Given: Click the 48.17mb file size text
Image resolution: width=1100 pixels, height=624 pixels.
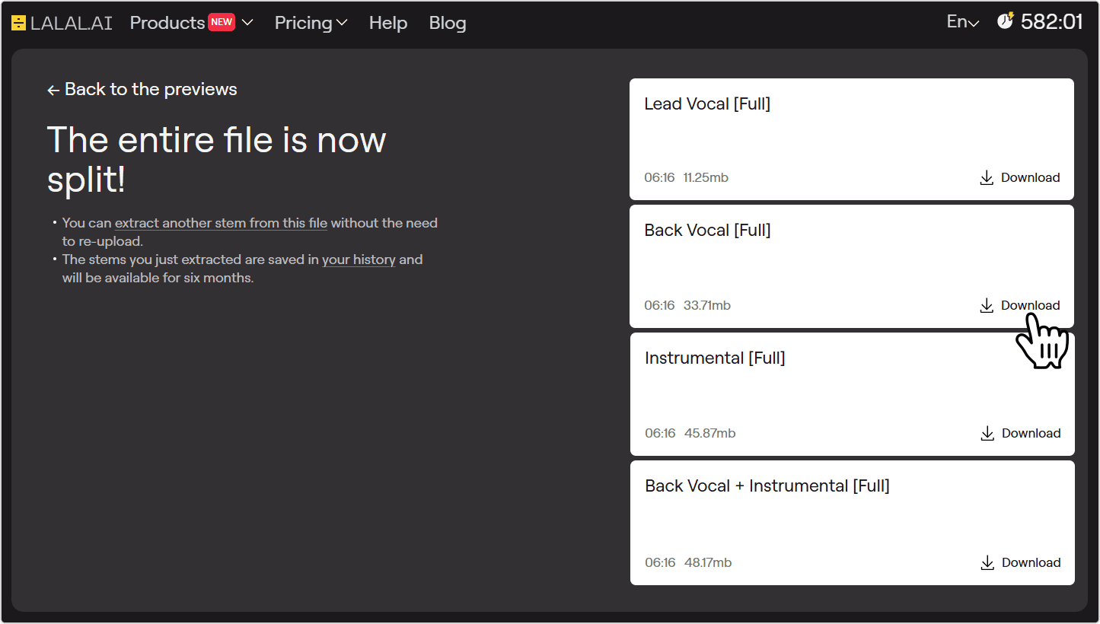Looking at the screenshot, I should 707,562.
